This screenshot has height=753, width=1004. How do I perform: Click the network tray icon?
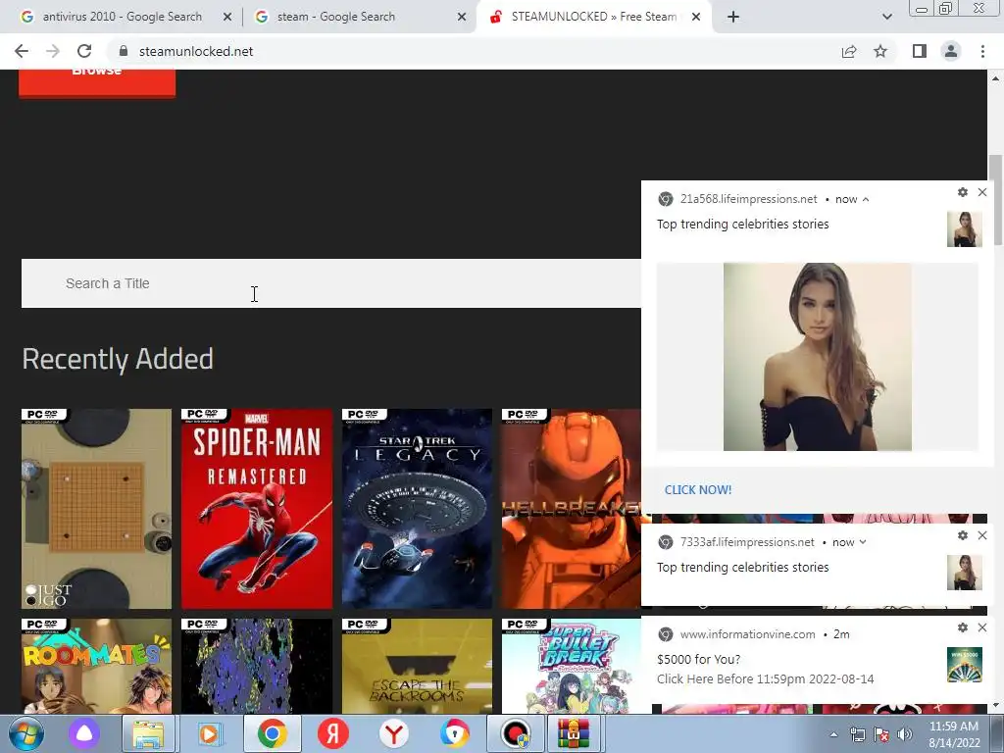[857, 734]
